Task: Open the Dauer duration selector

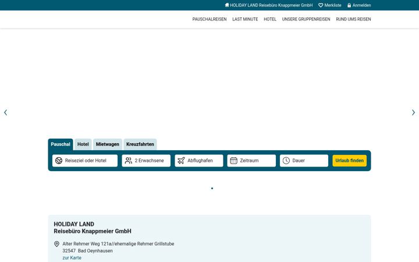Action: click(304, 161)
